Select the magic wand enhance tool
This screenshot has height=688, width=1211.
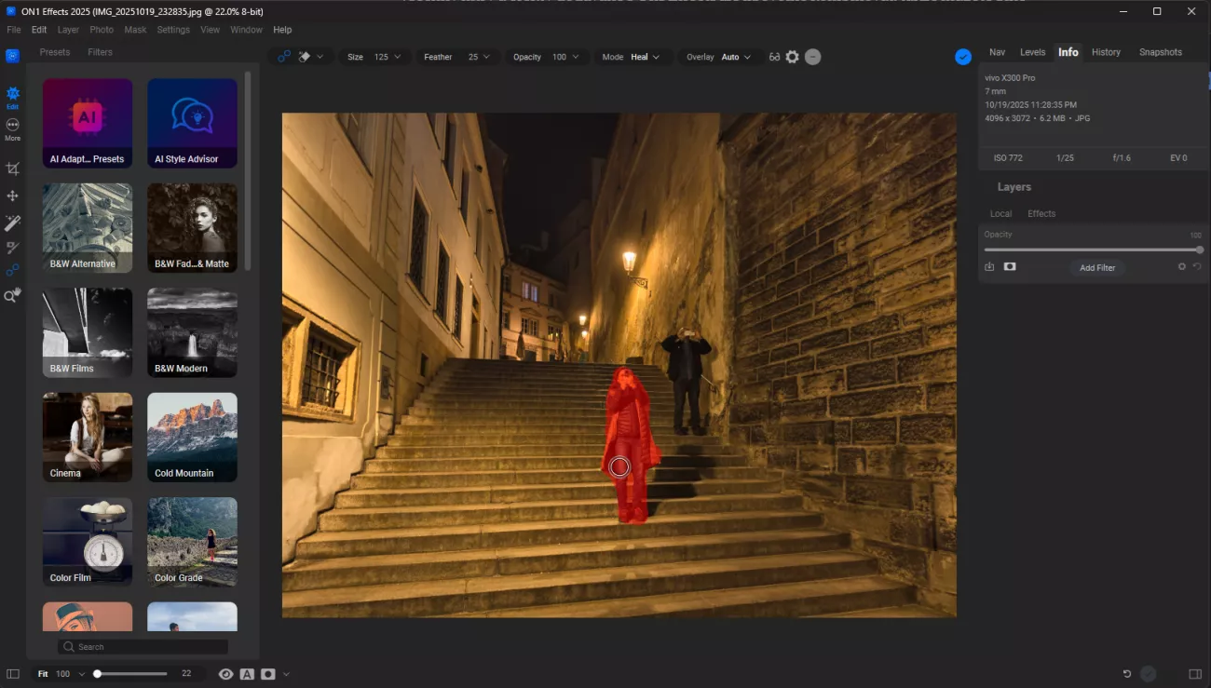12,223
